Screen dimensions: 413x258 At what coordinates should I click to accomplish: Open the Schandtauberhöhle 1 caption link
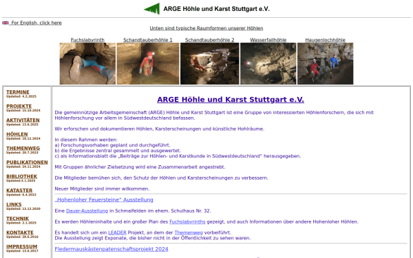148,40
